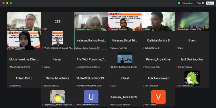The width and height of the screenshot is (216, 108).
Task: Click muted mic icon beside Kwarcab_Ingga
Action: (x=76, y=29)
